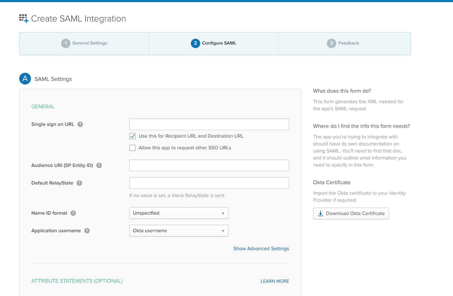The height and width of the screenshot is (296, 453).
Task: Click the step 3 number circle
Action: (x=331, y=43)
